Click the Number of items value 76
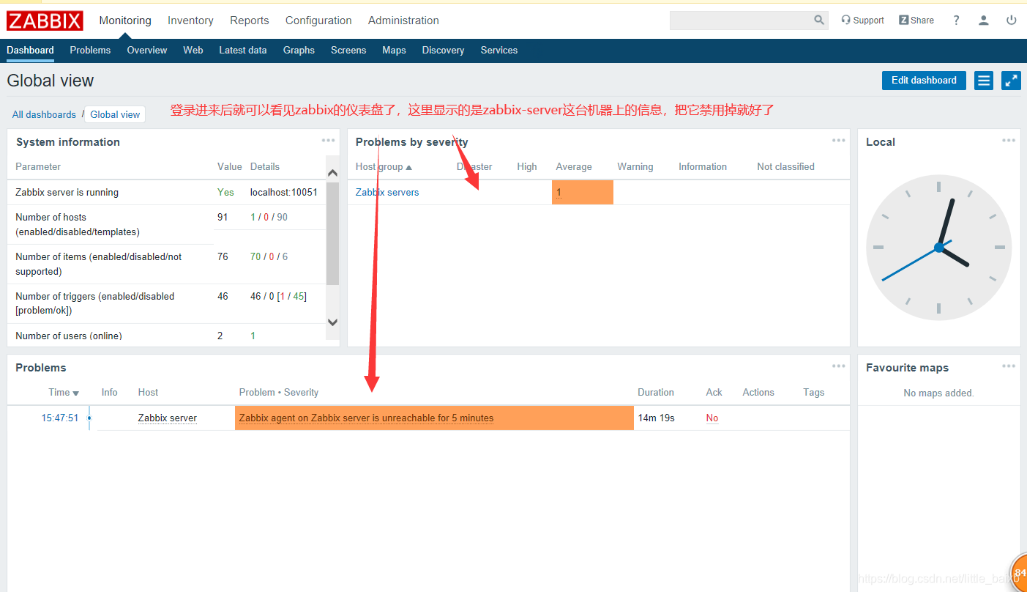 click(x=223, y=256)
